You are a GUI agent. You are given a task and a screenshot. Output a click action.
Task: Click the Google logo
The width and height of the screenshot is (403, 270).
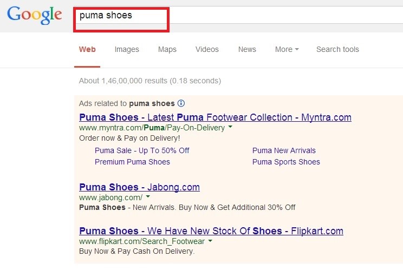pyautogui.click(x=35, y=15)
